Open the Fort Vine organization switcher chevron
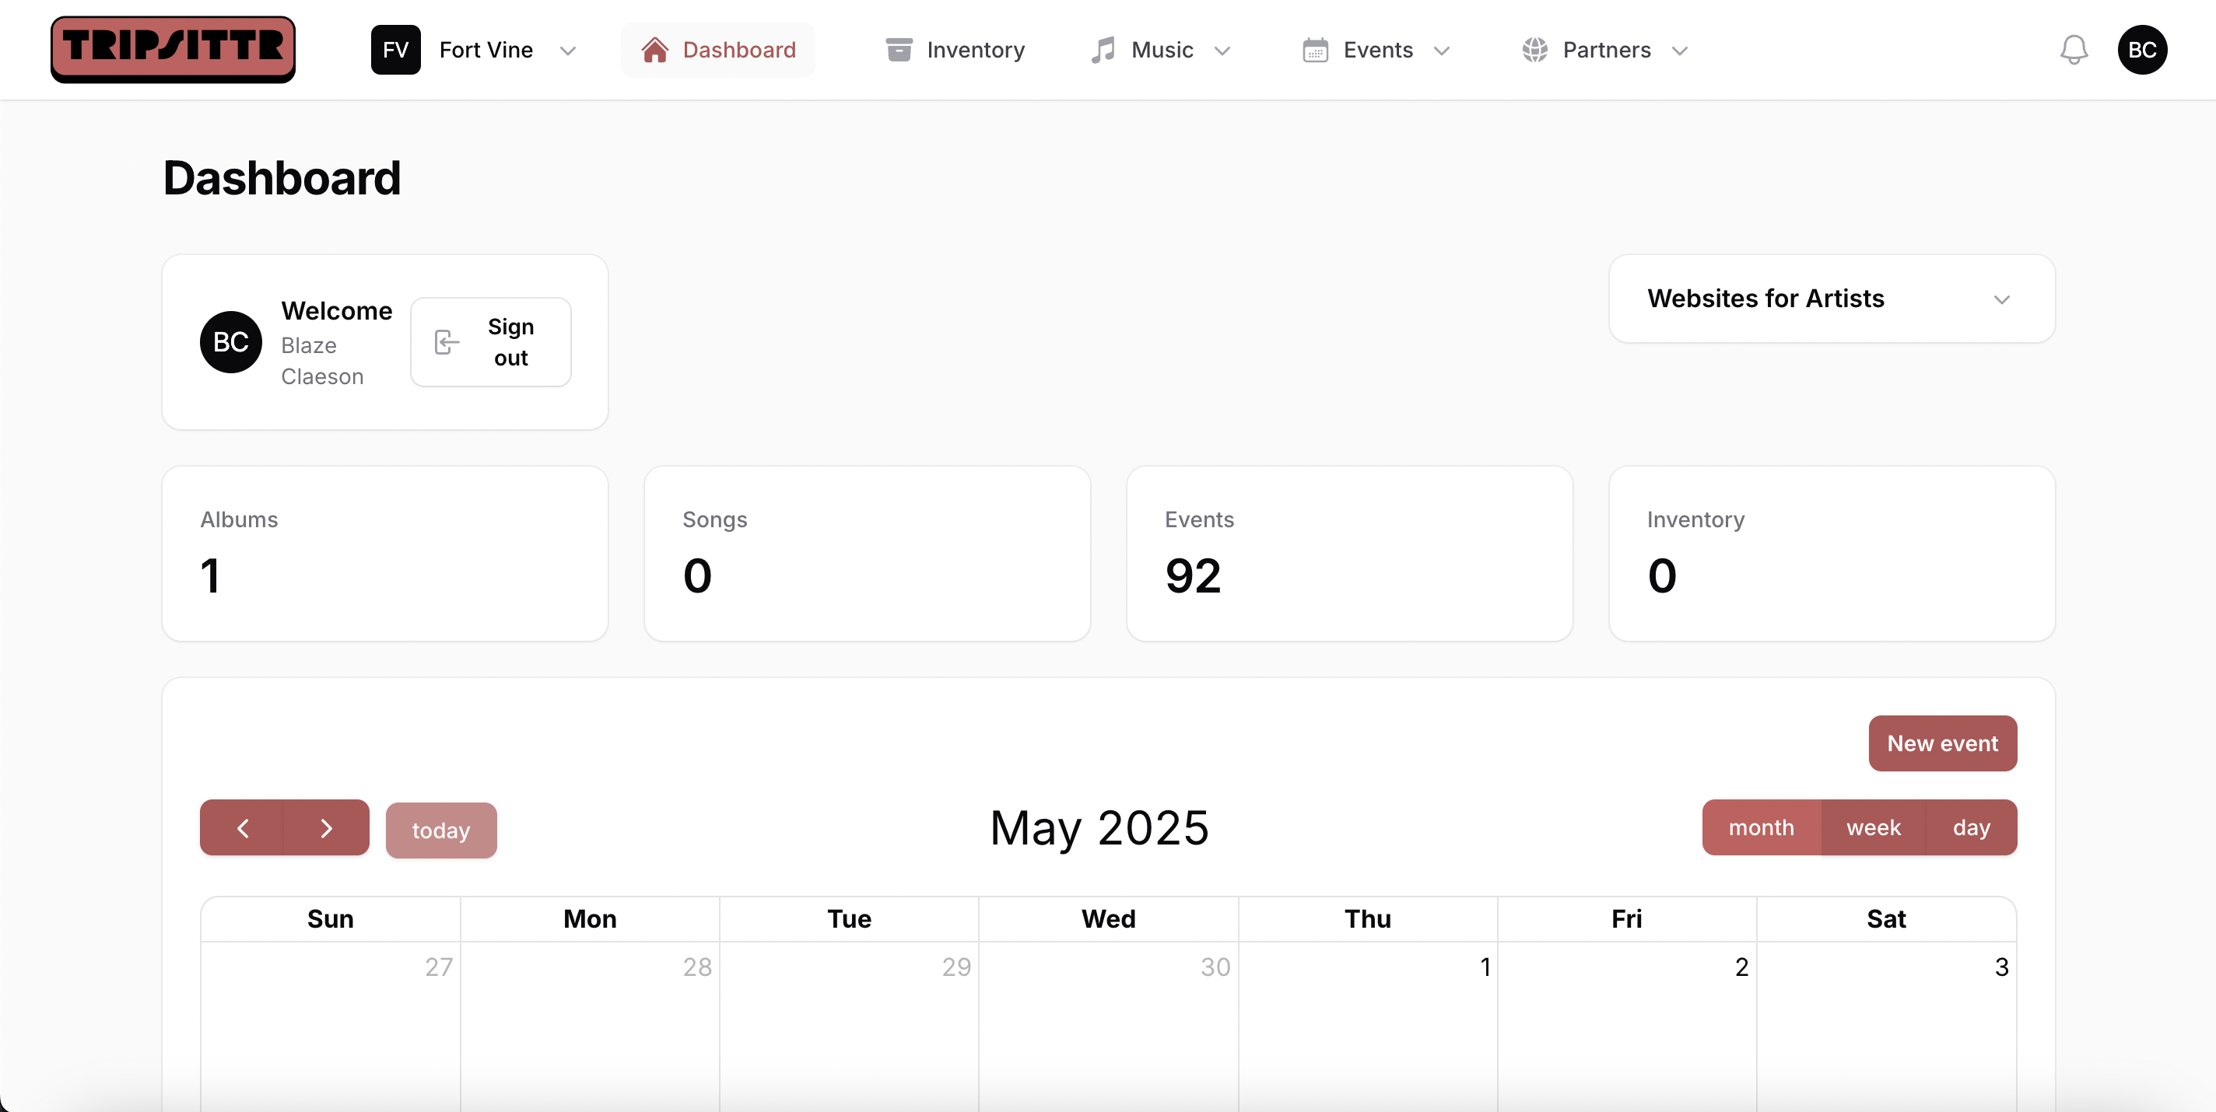2216x1112 pixels. [x=568, y=51]
